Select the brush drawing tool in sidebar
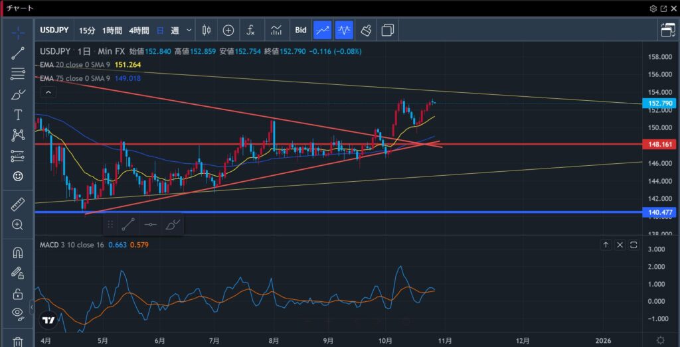The width and height of the screenshot is (680, 347). (x=18, y=95)
